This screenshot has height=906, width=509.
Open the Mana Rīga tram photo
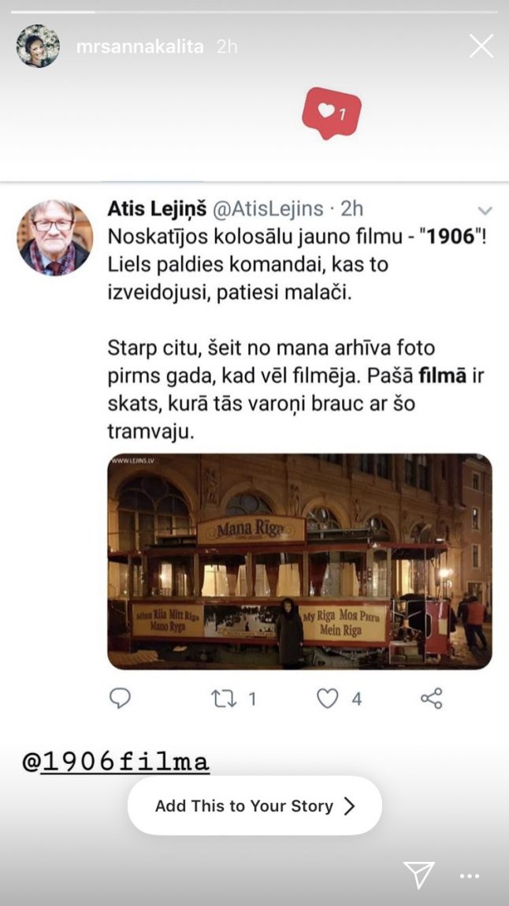(299, 561)
